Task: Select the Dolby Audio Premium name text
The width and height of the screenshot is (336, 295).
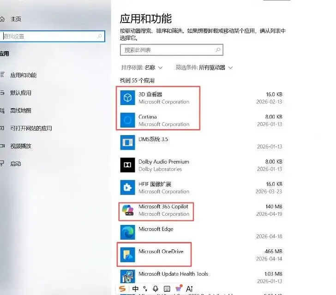Action: pos(164,162)
